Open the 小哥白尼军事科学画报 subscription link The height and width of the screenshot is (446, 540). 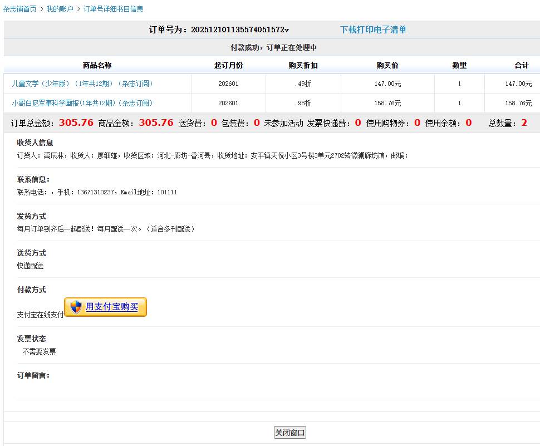pyautogui.click(x=82, y=103)
